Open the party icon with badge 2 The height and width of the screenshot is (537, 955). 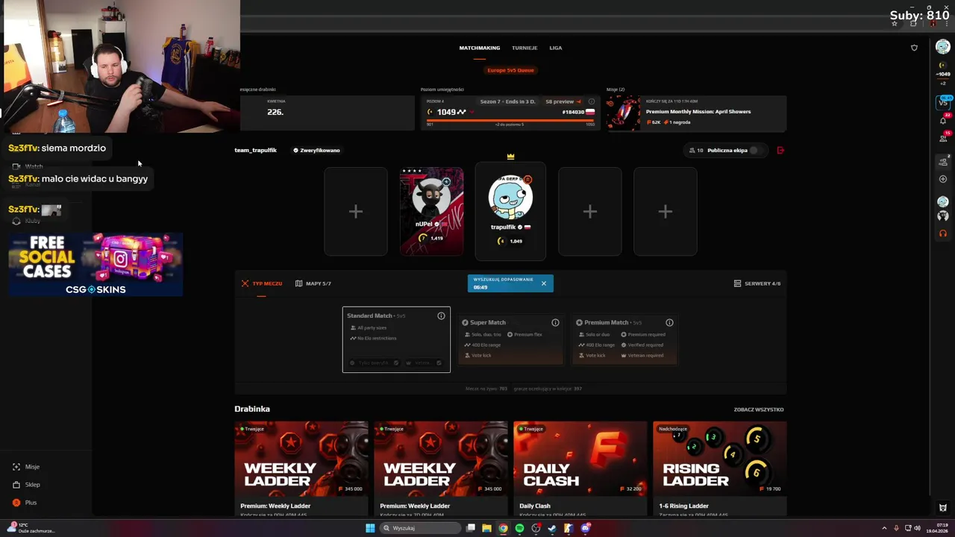(943, 161)
